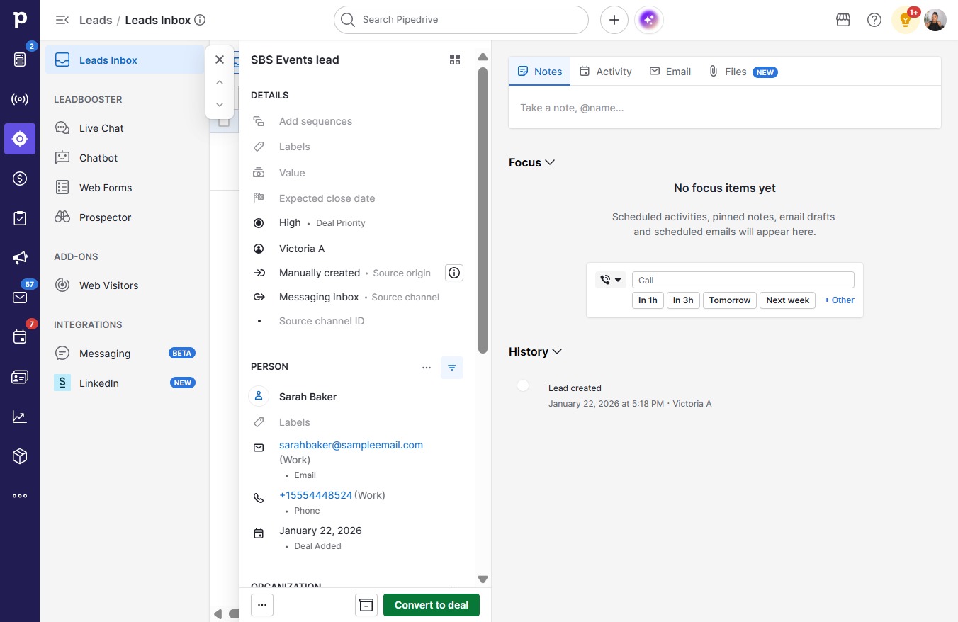The width and height of the screenshot is (958, 622).
Task: Open the More (three dots) rail menu
Action: click(20, 496)
